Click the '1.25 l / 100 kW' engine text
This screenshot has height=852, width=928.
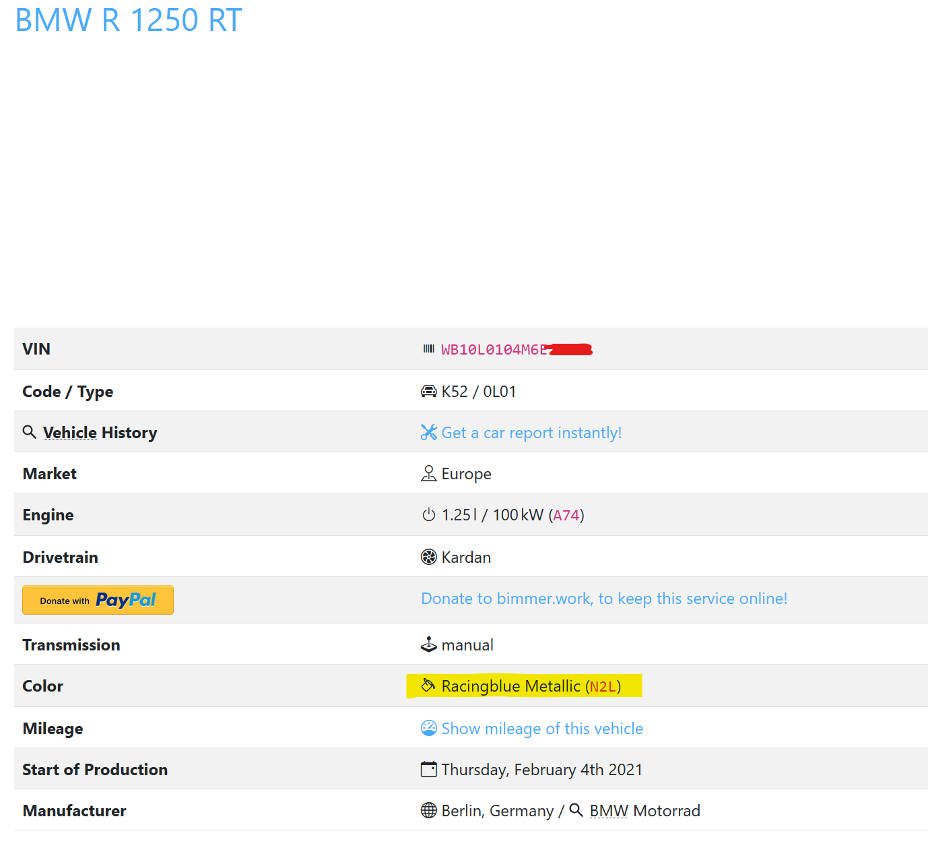[492, 515]
